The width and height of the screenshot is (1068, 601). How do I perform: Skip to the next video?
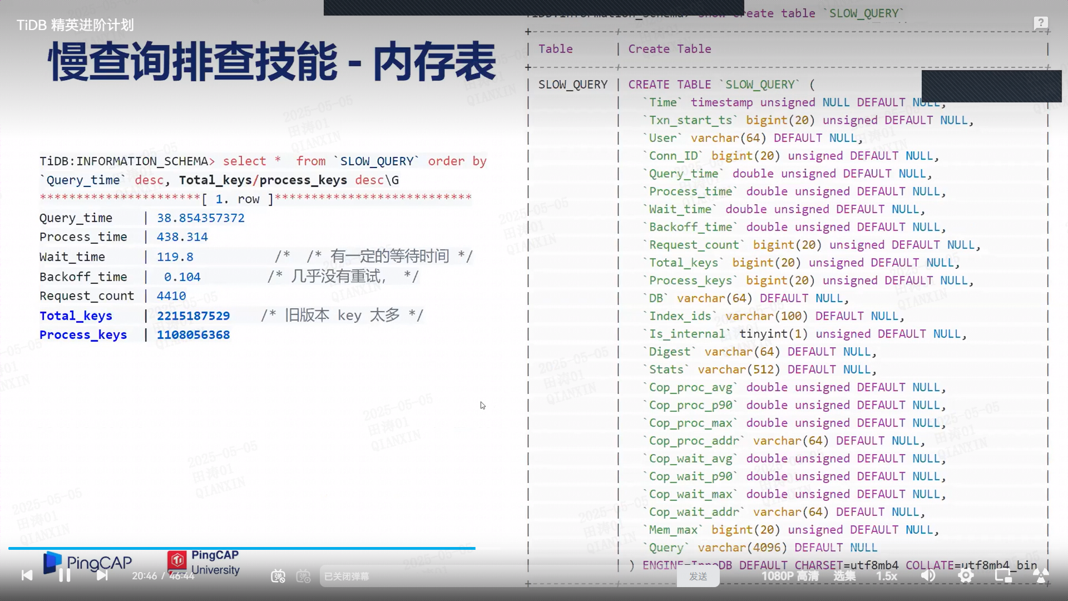[x=102, y=575]
